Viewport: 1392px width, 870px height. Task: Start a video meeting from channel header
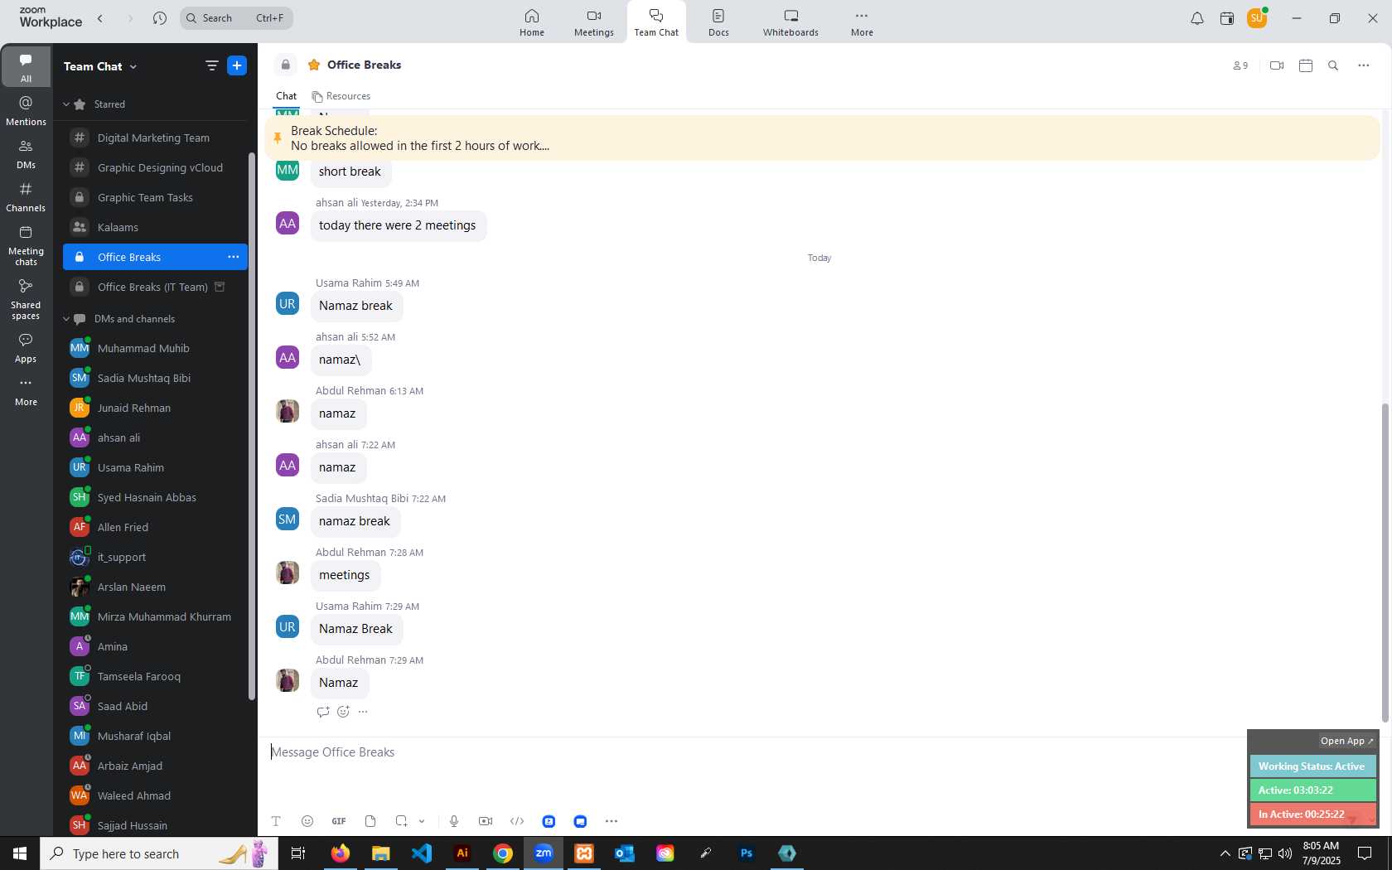(x=1277, y=65)
